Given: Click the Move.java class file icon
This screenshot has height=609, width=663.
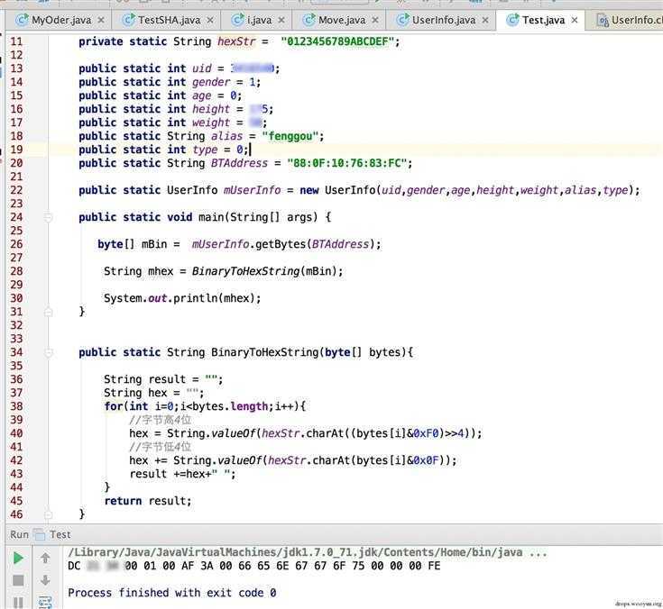Looking at the screenshot, I should pyautogui.click(x=309, y=20).
